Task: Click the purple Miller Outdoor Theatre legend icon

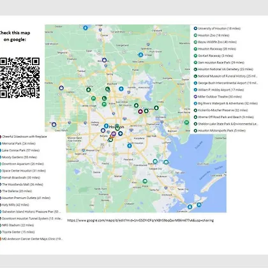Action: pyautogui.click(x=195, y=96)
